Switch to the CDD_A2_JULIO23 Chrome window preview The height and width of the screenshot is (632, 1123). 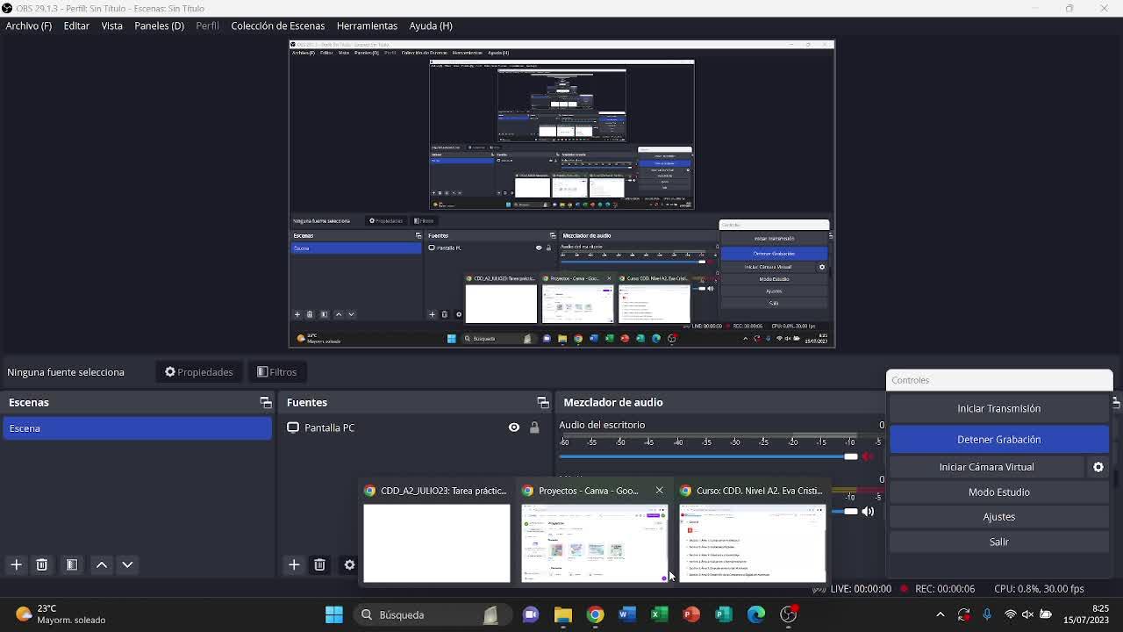[x=436, y=533]
